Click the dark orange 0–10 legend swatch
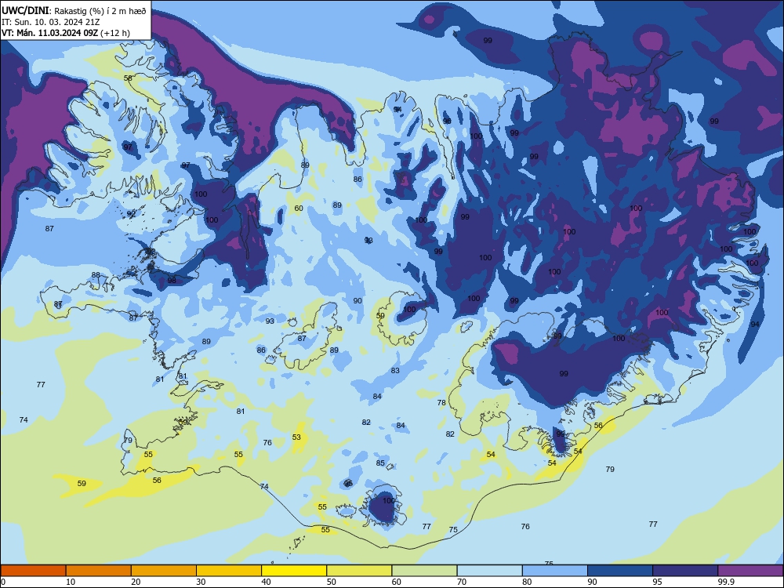The height and width of the screenshot is (588, 784). coord(33,571)
